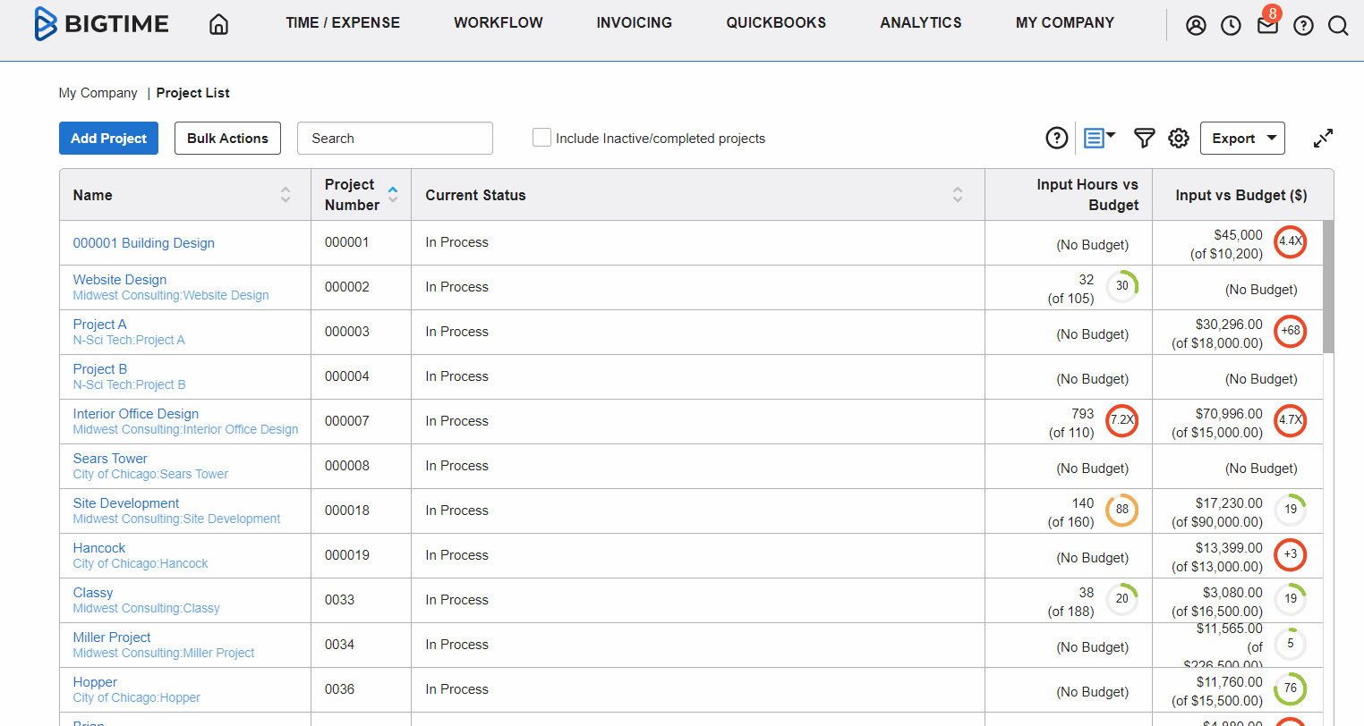1364x726 pixels.
Task: Click the 88 percent hours progress ring
Action: (x=1121, y=510)
